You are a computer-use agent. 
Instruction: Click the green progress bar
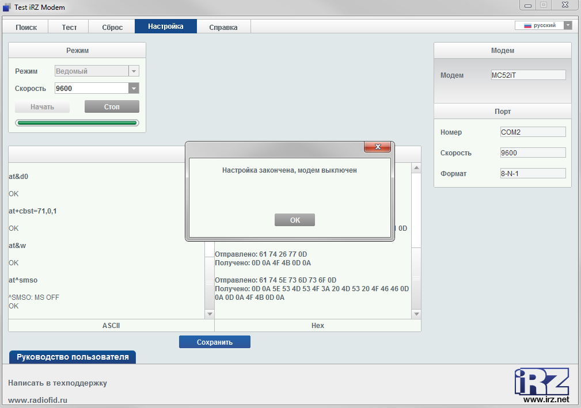(x=77, y=123)
